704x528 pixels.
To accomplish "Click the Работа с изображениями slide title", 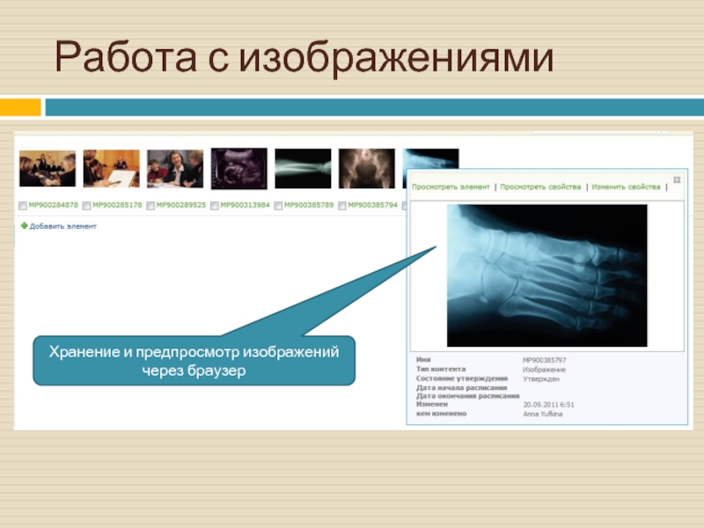I will (x=304, y=57).
